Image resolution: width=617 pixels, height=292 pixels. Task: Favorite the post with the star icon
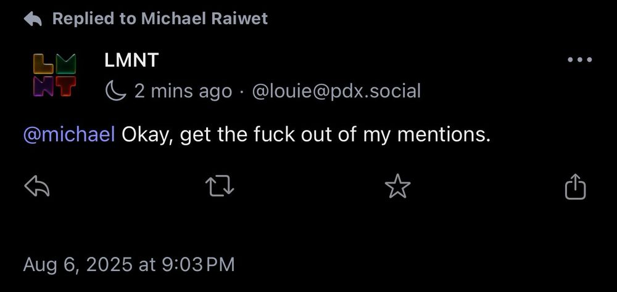click(397, 186)
